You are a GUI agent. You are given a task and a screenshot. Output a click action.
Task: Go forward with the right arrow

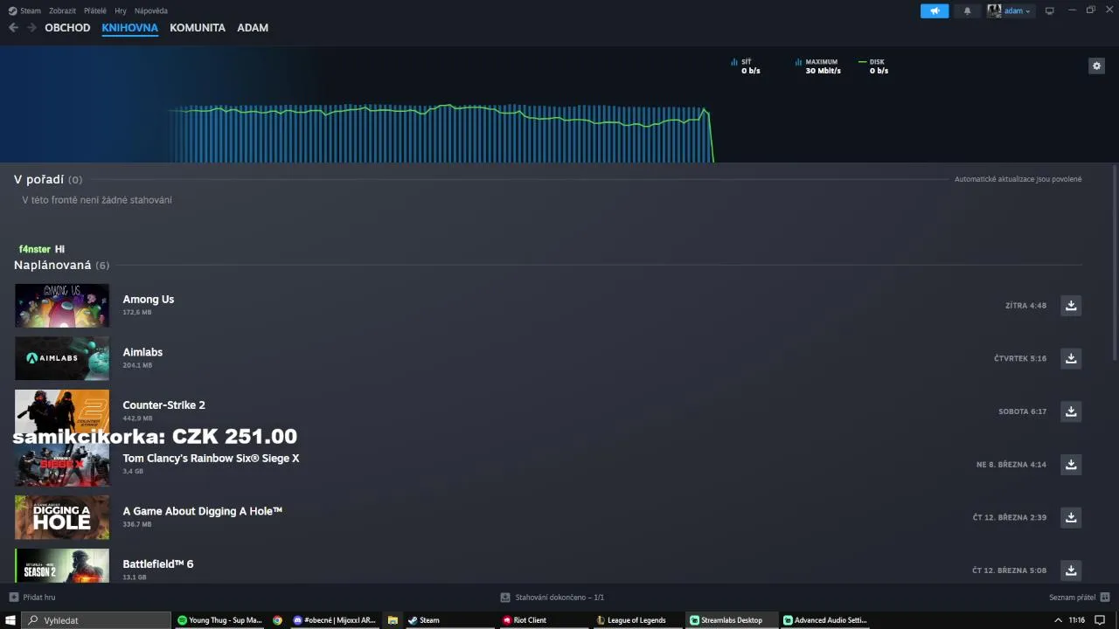(x=31, y=28)
